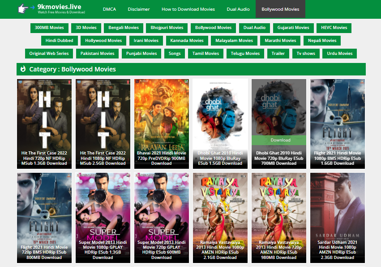Click Flight 2021 Hindi Movie 1080p title
Viewport: 381px width, 267px height.
click(337, 158)
